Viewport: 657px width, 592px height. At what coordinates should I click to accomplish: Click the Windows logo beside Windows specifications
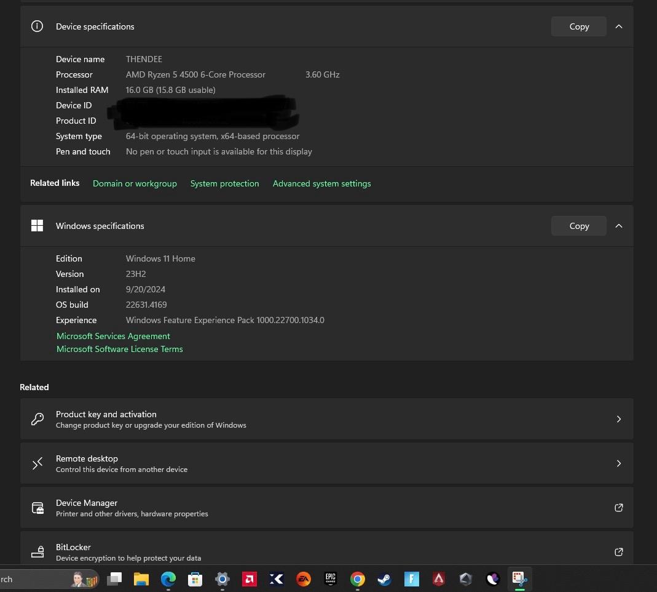(x=37, y=226)
